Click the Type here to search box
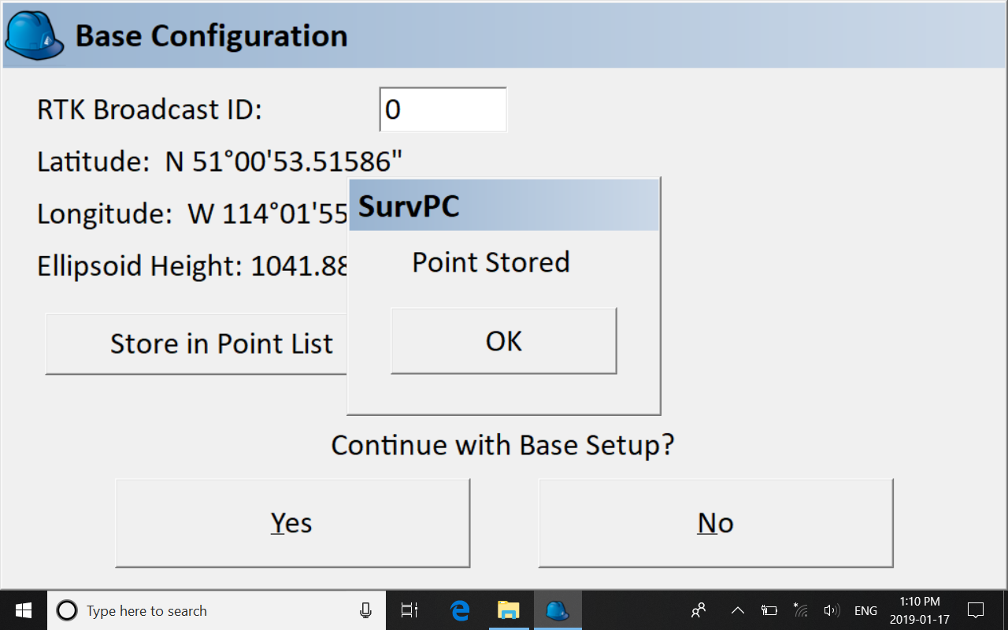1008x630 pixels. click(217, 610)
